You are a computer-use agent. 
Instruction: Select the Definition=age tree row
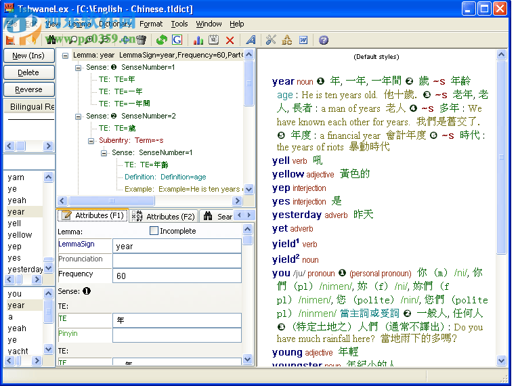tap(165, 177)
